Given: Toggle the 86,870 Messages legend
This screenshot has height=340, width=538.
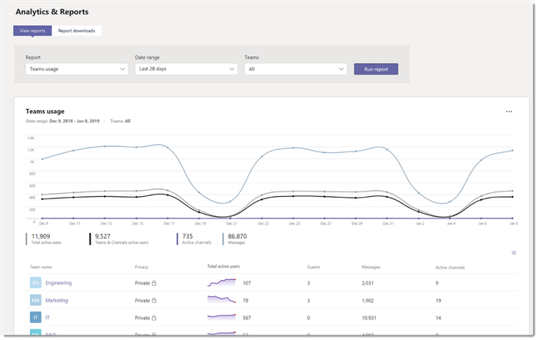Looking at the screenshot, I should coord(234,238).
